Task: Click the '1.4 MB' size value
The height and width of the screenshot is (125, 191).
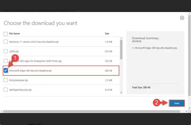Action: click(x=108, y=42)
